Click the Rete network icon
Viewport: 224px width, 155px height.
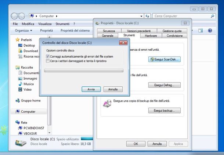[x=18, y=122]
